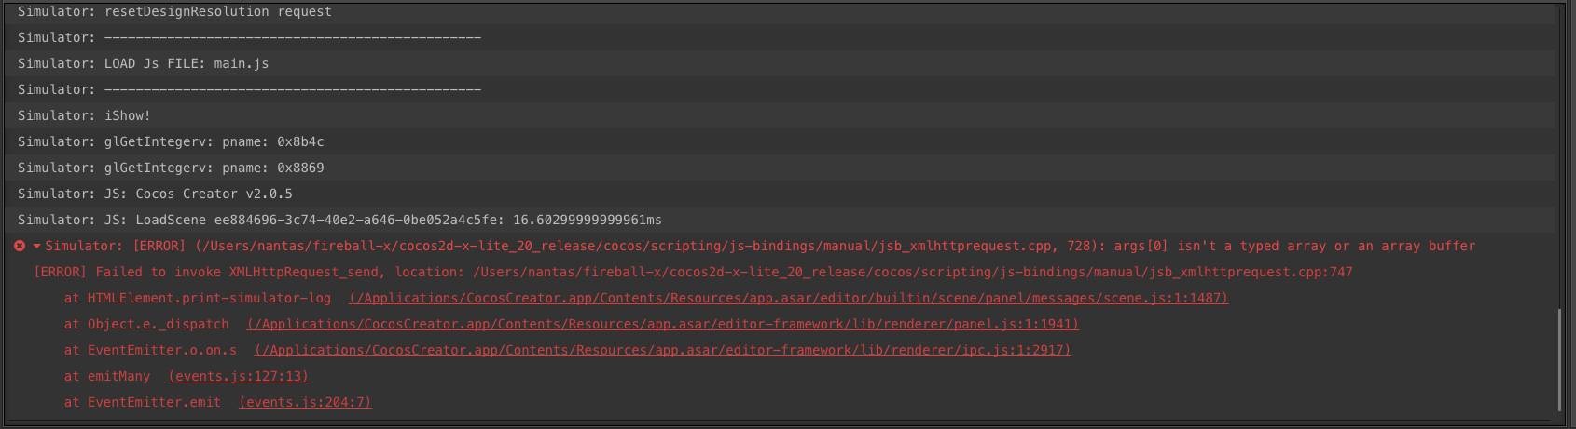The height and width of the screenshot is (429, 1576).
Task: Collapse the Simulator error stack trace
Action: [36, 246]
